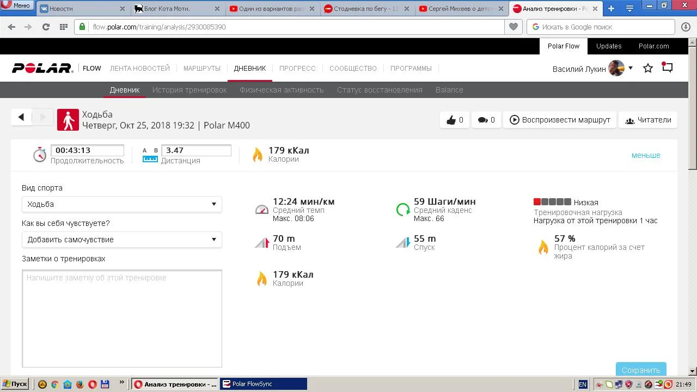Open the notifications icon in header
This screenshot has height=392, width=697.
click(668, 68)
